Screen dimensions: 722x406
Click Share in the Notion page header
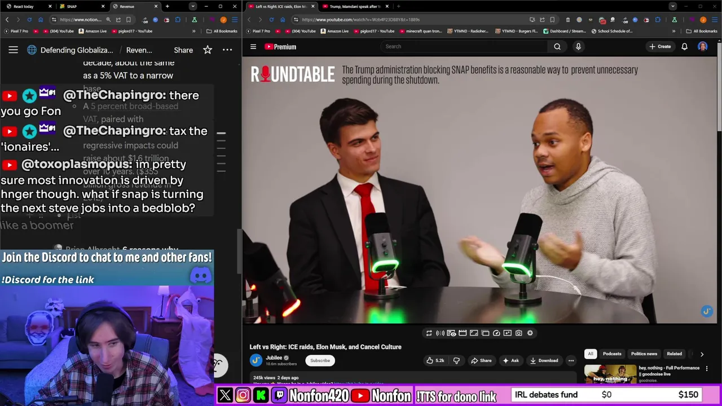point(183,50)
